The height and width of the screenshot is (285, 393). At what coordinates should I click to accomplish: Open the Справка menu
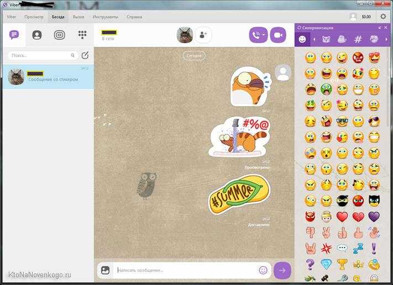pos(134,17)
